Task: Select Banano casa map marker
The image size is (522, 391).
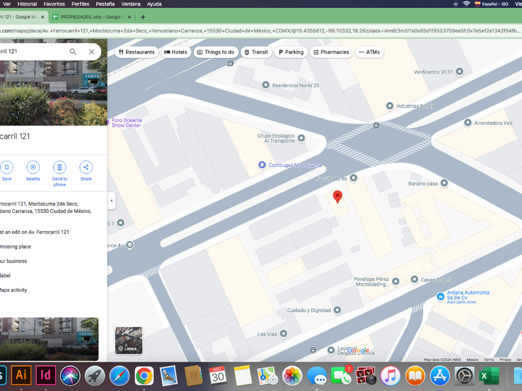Action: [x=444, y=183]
